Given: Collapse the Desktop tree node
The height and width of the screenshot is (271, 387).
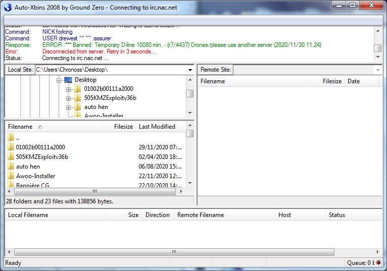Looking at the screenshot, I should [x=59, y=80].
